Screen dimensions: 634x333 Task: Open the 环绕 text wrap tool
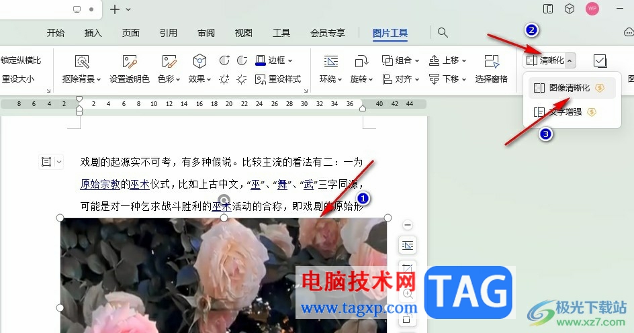coord(330,69)
